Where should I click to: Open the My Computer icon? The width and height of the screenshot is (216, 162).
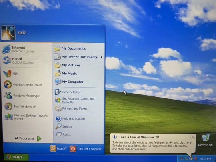(x=58, y=82)
